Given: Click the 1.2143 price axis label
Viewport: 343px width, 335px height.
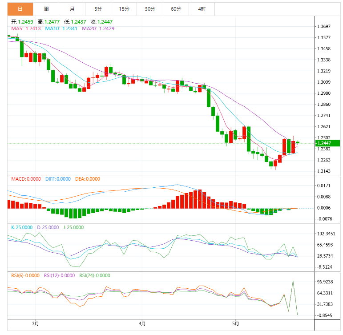Looking at the screenshot, I should pos(324,171).
